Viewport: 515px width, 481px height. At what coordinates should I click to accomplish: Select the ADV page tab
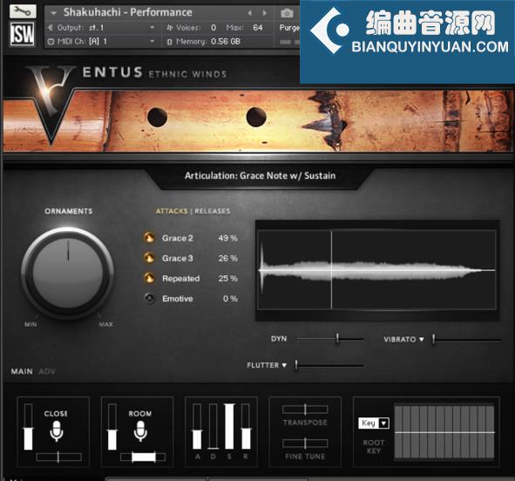coord(47,371)
